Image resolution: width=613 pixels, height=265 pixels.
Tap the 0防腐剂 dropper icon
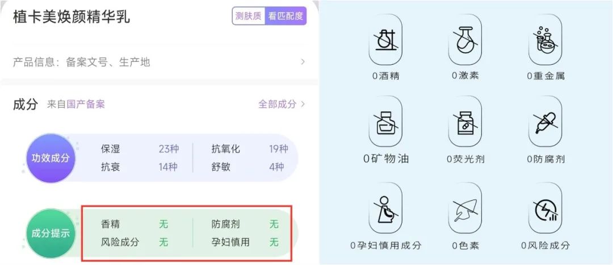click(x=545, y=121)
